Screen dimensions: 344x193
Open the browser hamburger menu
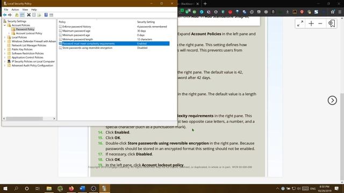pyautogui.click(x=340, y=12)
